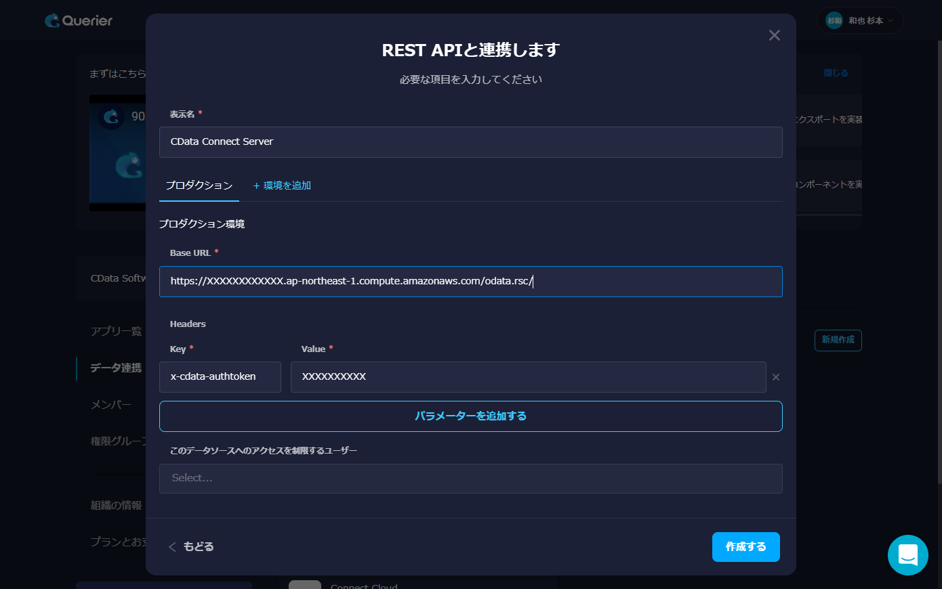Viewport: 942px width, 589px height.
Task: Open the chat support widget icon
Action: click(908, 555)
